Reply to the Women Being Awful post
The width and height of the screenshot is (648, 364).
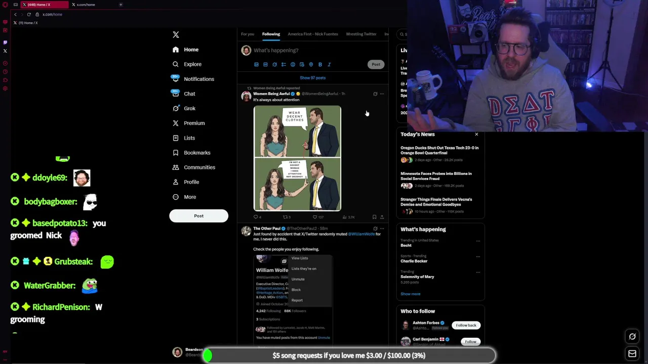coord(257,217)
